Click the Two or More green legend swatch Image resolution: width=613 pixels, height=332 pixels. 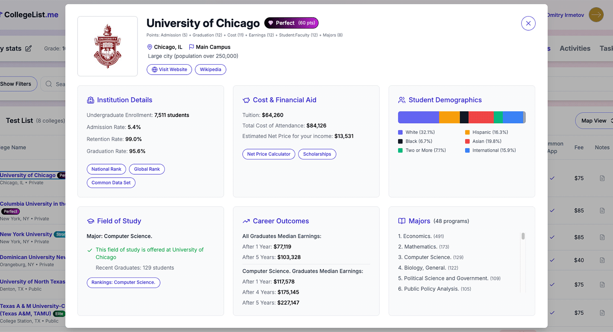coord(400,150)
